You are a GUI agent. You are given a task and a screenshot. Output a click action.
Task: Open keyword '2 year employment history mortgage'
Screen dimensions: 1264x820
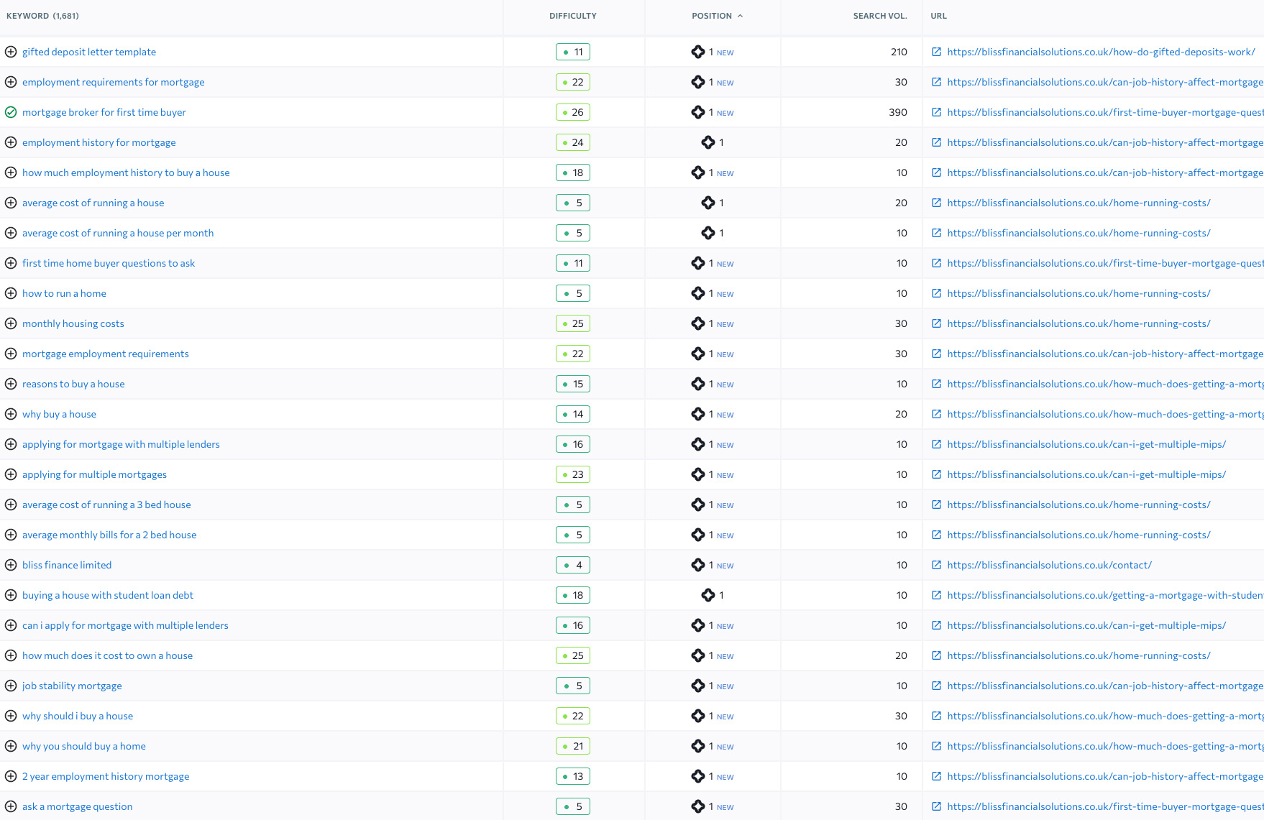106,776
